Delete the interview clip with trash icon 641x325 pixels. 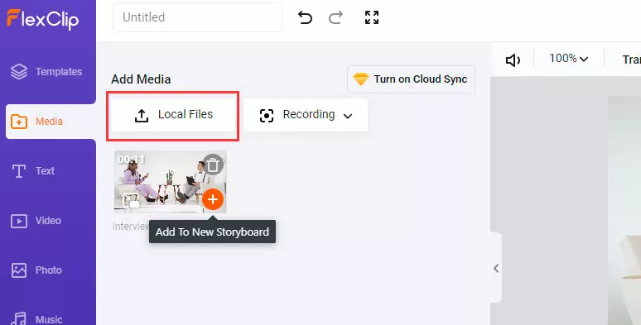(x=213, y=165)
